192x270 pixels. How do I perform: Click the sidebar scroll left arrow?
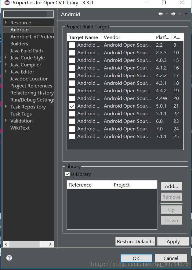pos(6,244)
